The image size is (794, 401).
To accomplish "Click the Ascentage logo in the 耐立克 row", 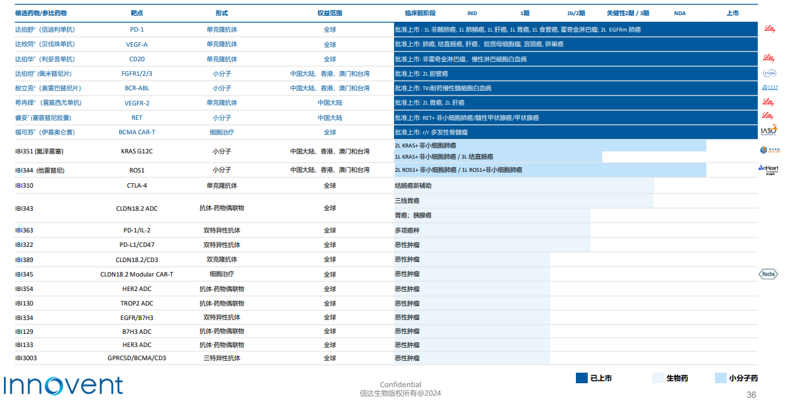I will point(770,88).
